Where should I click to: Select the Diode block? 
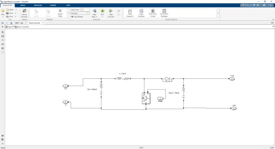click(x=167, y=79)
